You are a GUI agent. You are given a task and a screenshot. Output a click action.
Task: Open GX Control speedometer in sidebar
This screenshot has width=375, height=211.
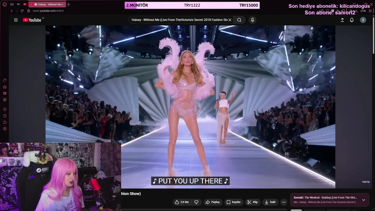point(5,80)
